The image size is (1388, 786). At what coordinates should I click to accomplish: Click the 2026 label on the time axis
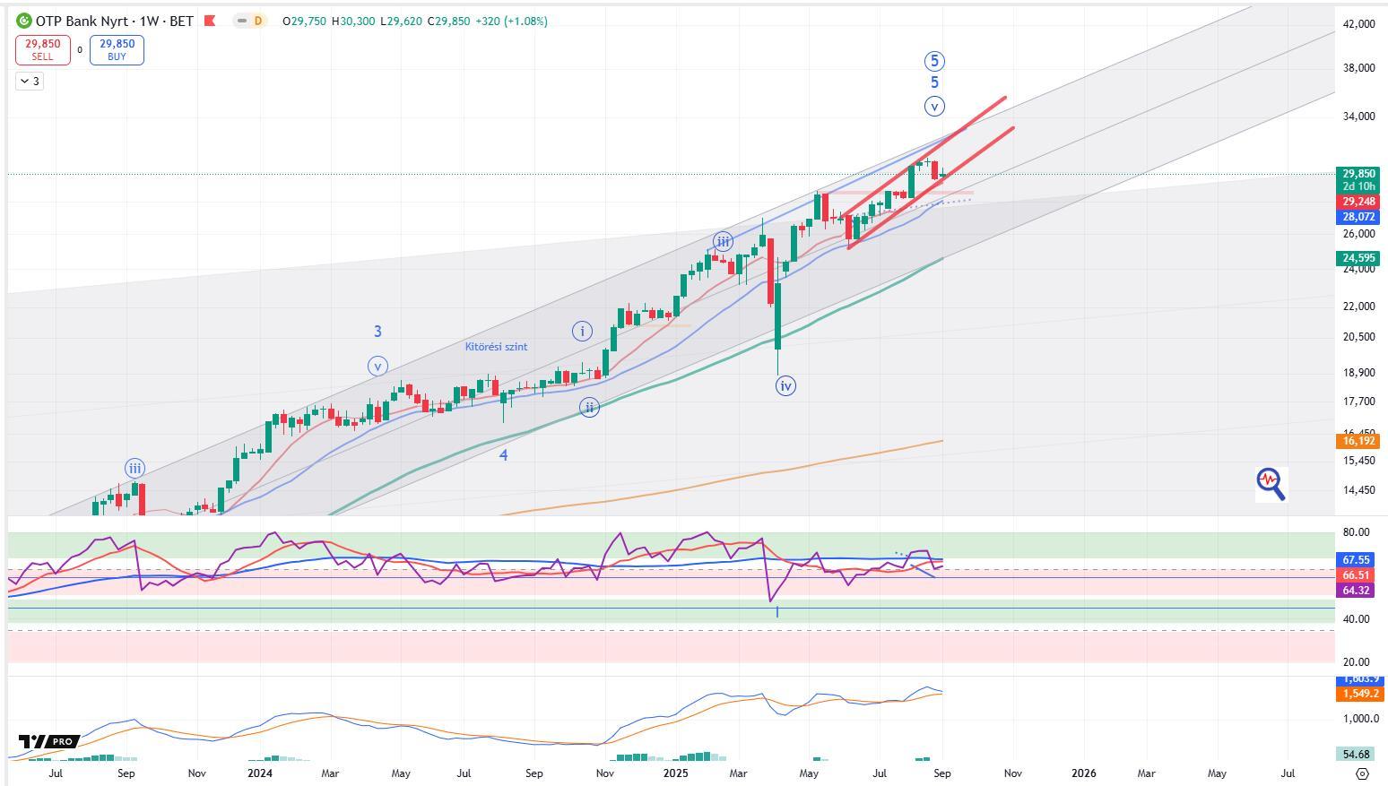click(1084, 773)
